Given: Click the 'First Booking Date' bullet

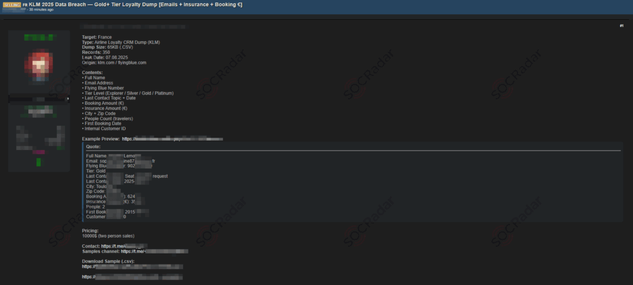Looking at the screenshot, I should point(102,123).
